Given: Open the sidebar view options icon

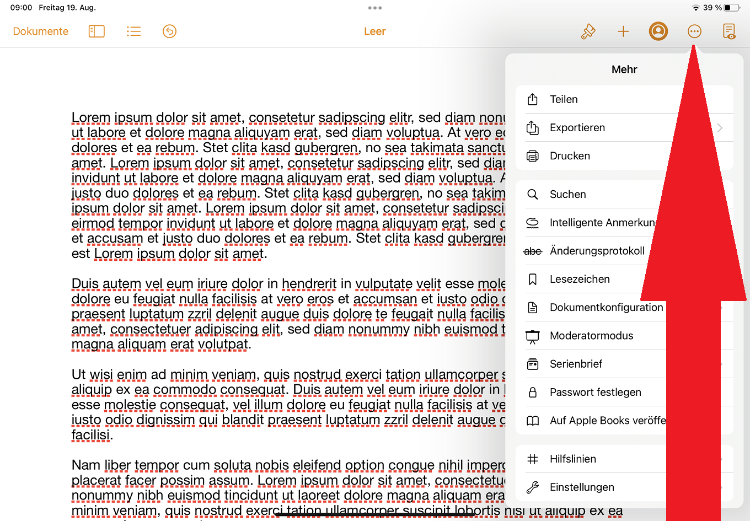Looking at the screenshot, I should click(97, 31).
